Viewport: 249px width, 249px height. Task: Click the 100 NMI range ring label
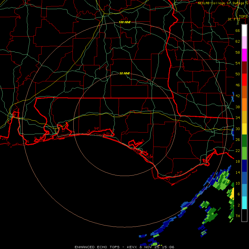coord(124,22)
